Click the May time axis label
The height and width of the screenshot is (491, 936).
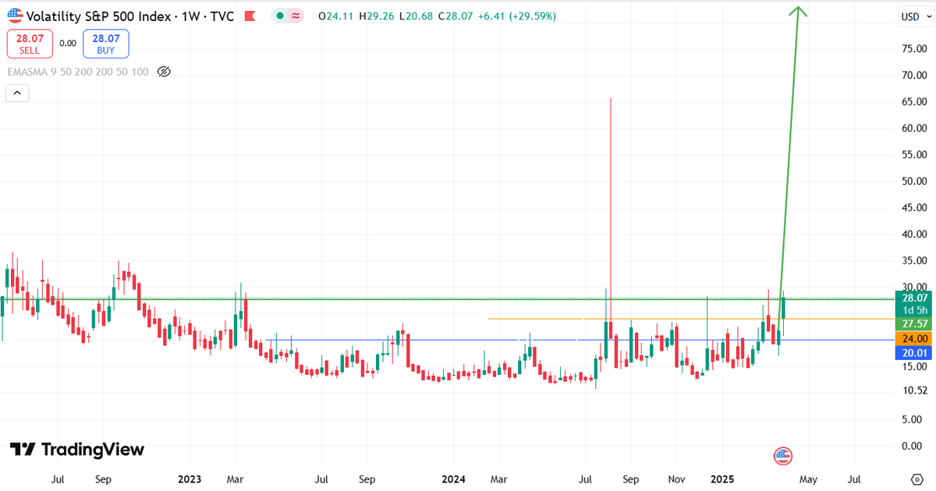click(808, 478)
